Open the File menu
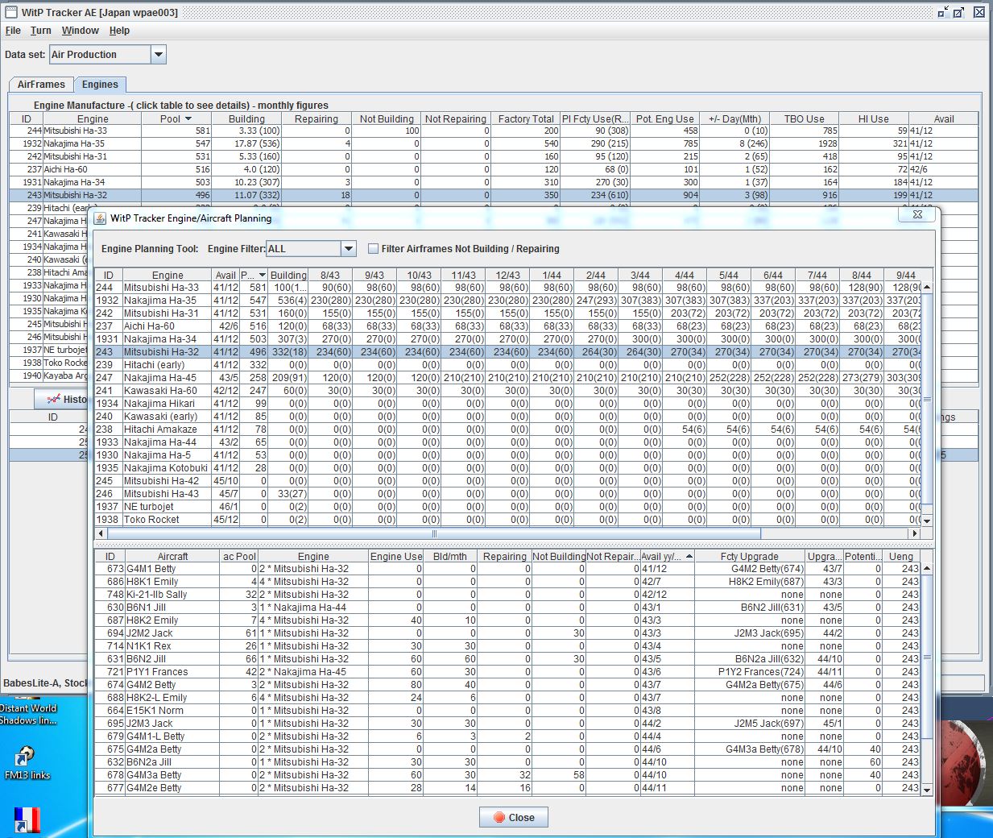 [x=13, y=31]
